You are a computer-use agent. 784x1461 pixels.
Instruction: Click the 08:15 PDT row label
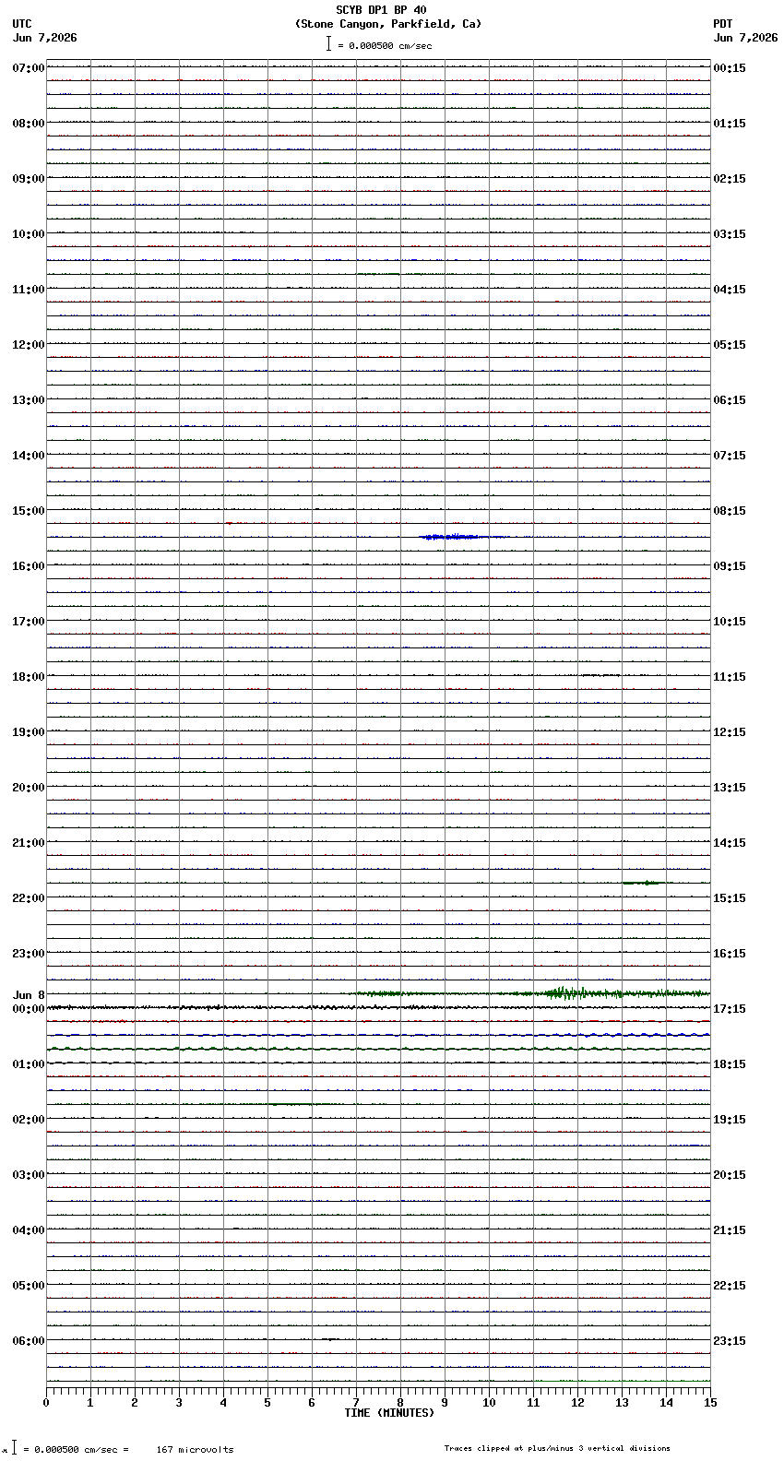click(x=730, y=511)
